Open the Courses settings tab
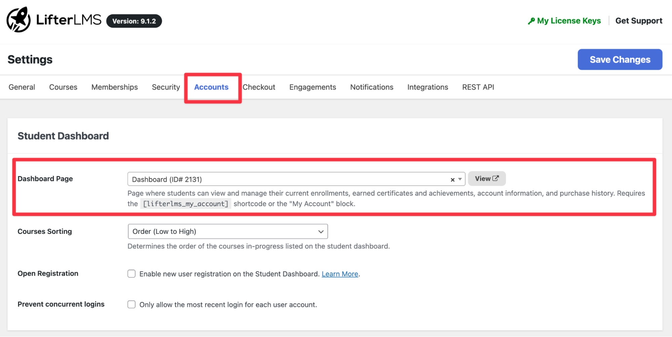 (63, 87)
